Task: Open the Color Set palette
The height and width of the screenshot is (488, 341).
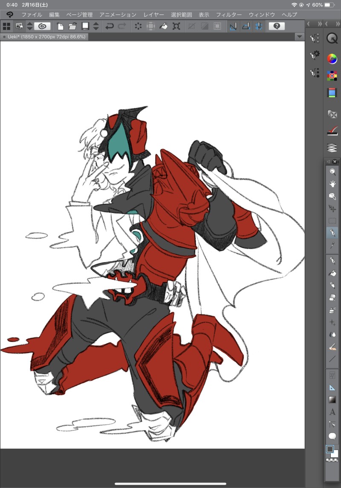Action: point(332,75)
